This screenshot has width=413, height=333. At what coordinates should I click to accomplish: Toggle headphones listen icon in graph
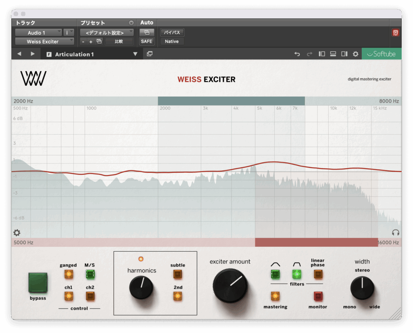tap(396, 232)
